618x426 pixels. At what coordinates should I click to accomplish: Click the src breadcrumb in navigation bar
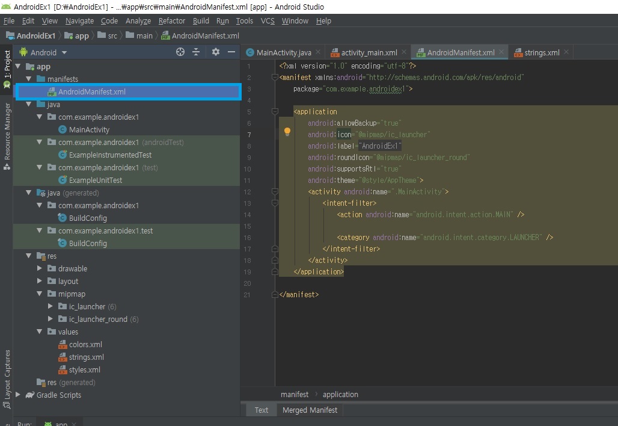108,36
